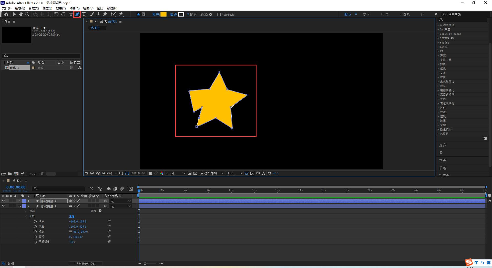Select the Home icon in the toolbar
The height and width of the screenshot is (268, 492).
(6, 14)
